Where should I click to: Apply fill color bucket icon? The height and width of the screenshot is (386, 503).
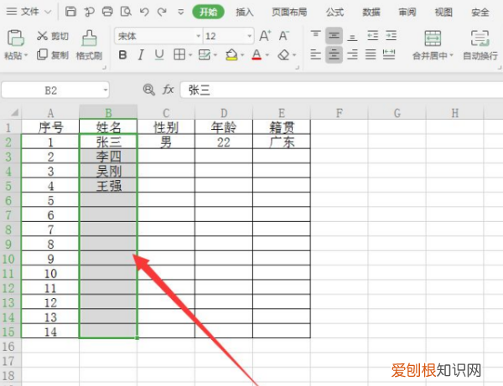(x=231, y=54)
